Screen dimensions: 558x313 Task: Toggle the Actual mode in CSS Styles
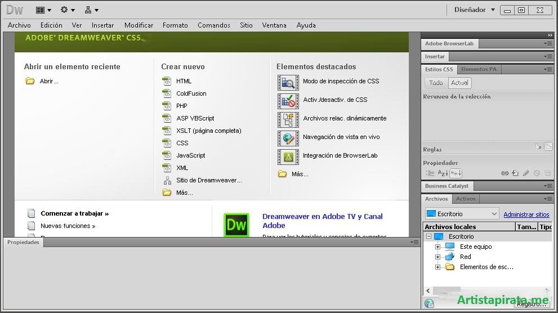click(x=460, y=83)
